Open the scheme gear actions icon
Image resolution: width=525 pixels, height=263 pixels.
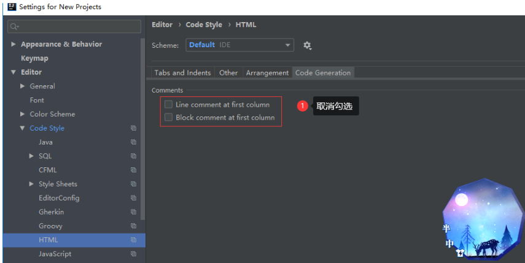tap(307, 45)
